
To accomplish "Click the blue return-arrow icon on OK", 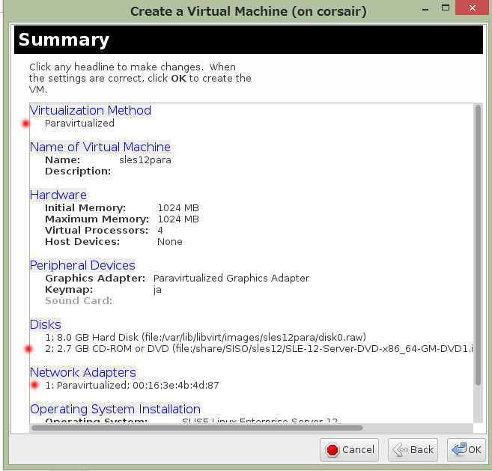I will tap(459, 449).
